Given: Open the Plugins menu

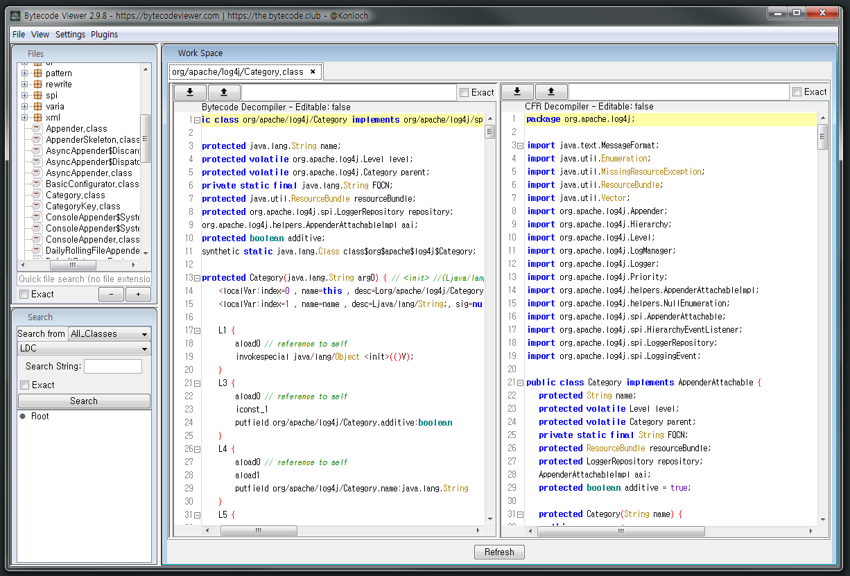Looking at the screenshot, I should tap(104, 35).
